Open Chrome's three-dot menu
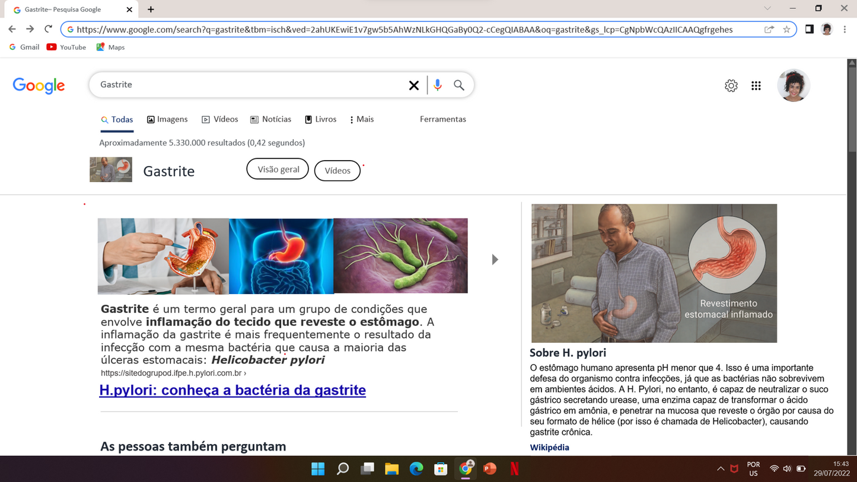The height and width of the screenshot is (482, 857). point(844,28)
